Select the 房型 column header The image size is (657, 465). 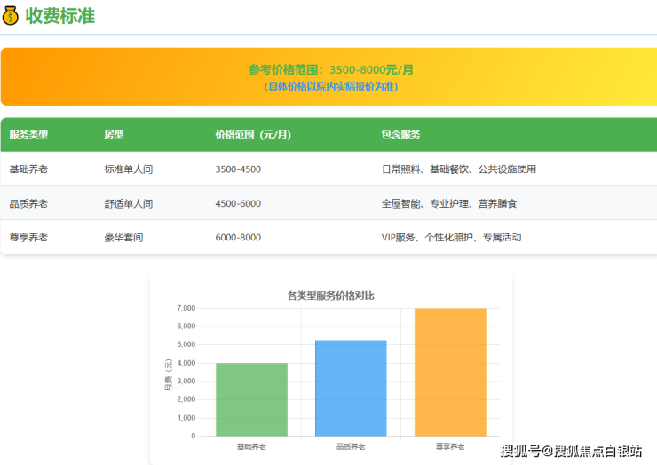point(114,135)
